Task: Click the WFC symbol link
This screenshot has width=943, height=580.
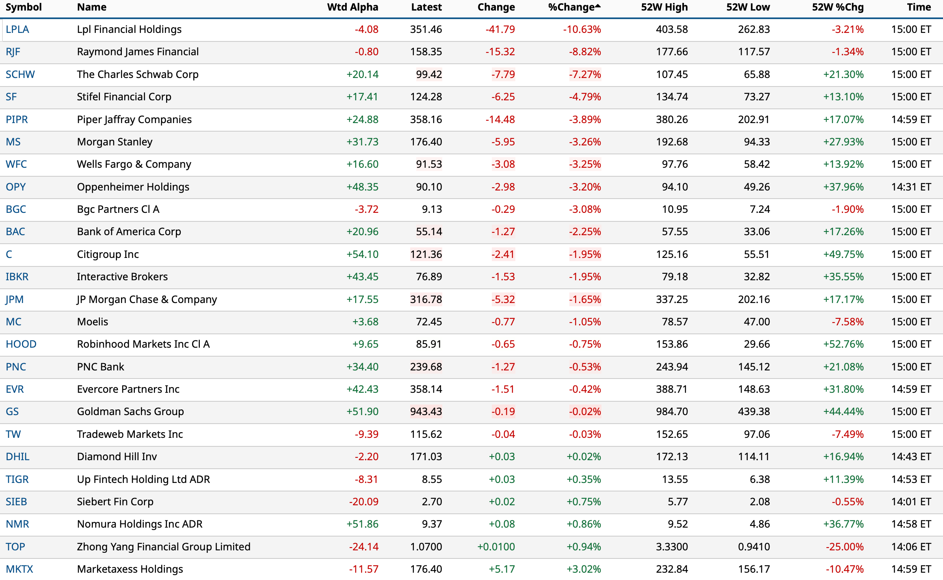Action: (x=16, y=164)
